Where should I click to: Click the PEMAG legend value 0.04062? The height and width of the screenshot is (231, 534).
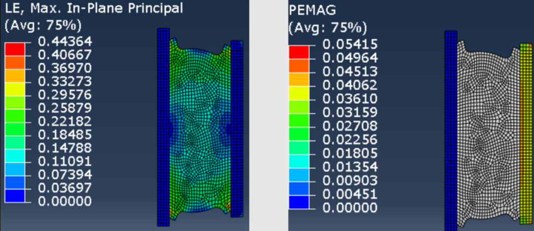pos(350,85)
